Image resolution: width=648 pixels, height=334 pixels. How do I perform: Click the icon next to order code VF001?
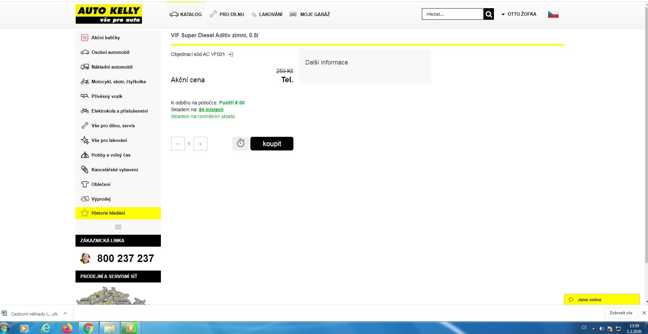coord(231,55)
